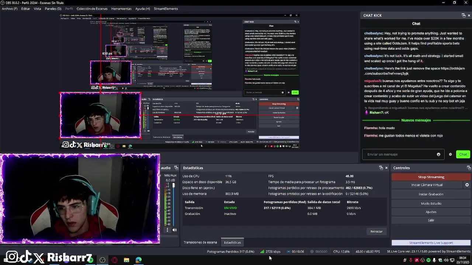The height and width of the screenshot is (265, 472).
Task: Open the Archivo menu
Action: pyautogui.click(x=10, y=8)
